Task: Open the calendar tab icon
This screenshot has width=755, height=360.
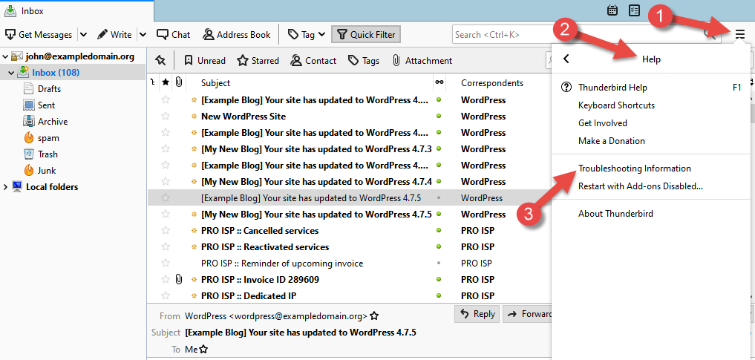Action: click(612, 10)
